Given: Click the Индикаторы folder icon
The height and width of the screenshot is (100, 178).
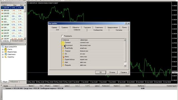Looking at the screenshot, I should click(6, 52).
